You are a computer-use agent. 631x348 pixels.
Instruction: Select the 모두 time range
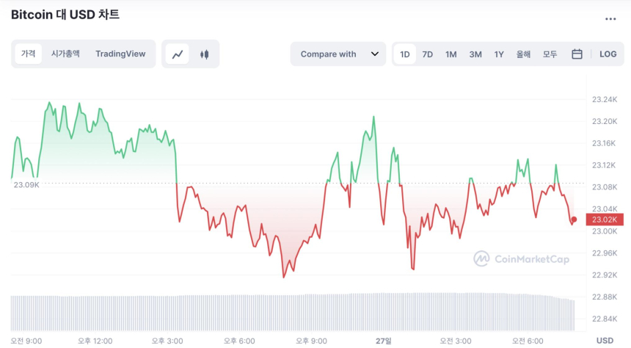pos(550,54)
